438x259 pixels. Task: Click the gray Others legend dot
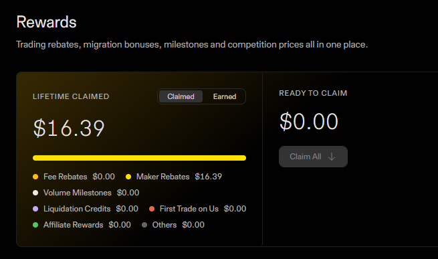click(x=144, y=225)
